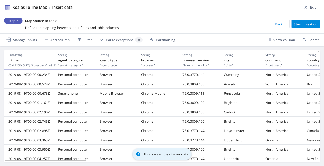This screenshot has width=324, height=166.
Task: Select the __time column header
Action: (x=30, y=60)
